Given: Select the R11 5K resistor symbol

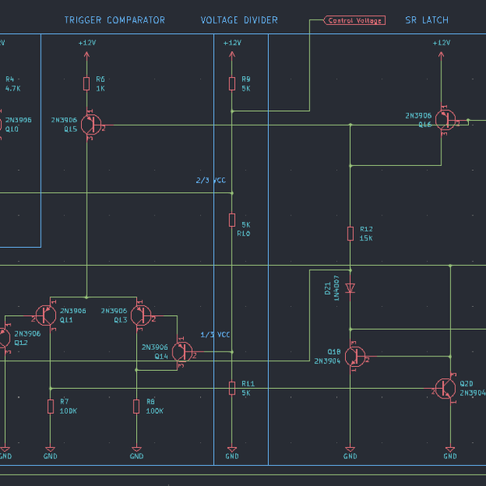Looking at the screenshot, I should coord(232,388).
